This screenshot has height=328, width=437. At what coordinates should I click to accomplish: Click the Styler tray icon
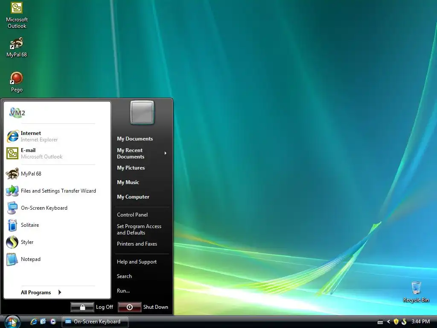[404, 322]
